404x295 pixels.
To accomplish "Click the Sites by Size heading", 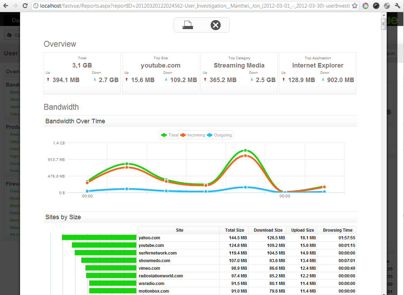I will pyautogui.click(x=63, y=217).
